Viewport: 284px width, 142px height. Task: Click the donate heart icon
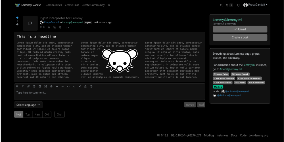click(x=109, y=5)
